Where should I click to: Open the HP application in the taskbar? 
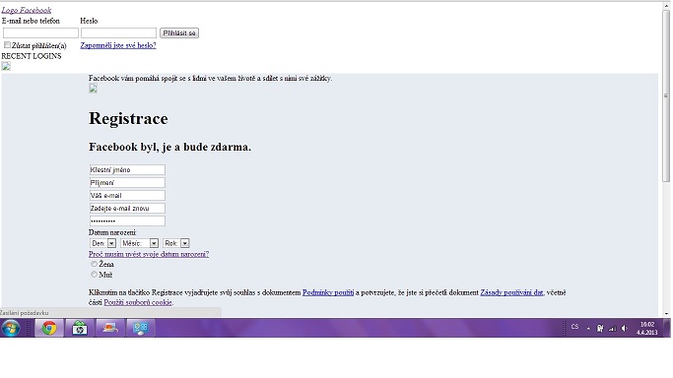(80, 328)
